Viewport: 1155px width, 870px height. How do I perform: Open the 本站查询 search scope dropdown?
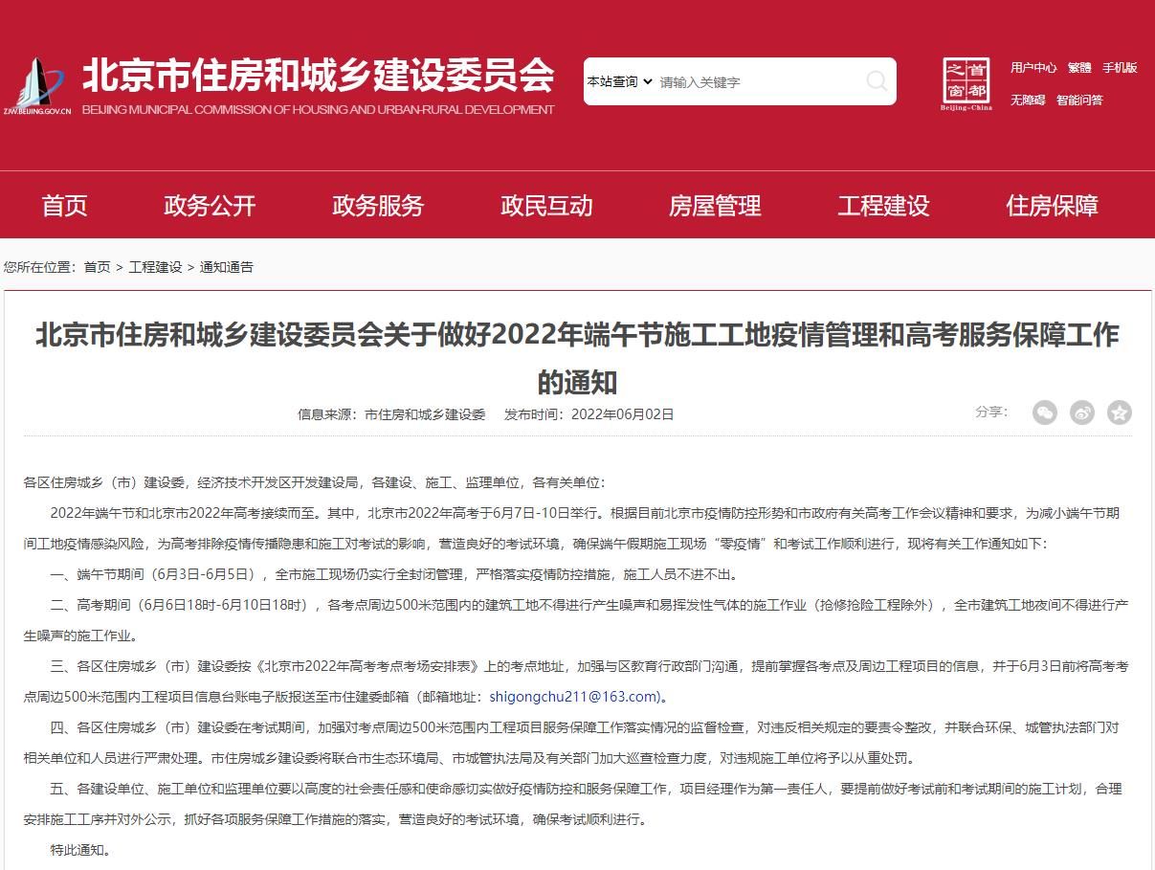point(619,82)
